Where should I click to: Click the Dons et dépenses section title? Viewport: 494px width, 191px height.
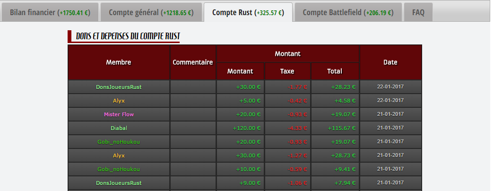tap(128, 36)
